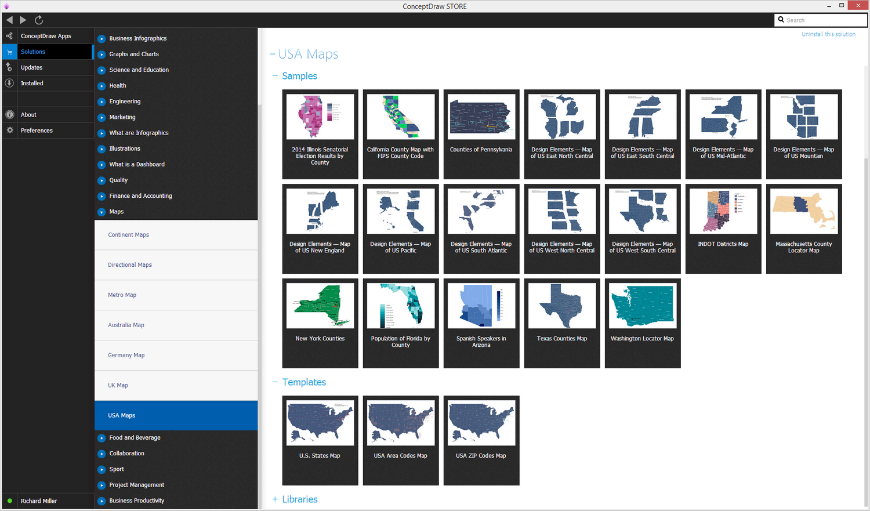Select Germany Map solution
Screen dimensions: 870x511
click(176, 356)
